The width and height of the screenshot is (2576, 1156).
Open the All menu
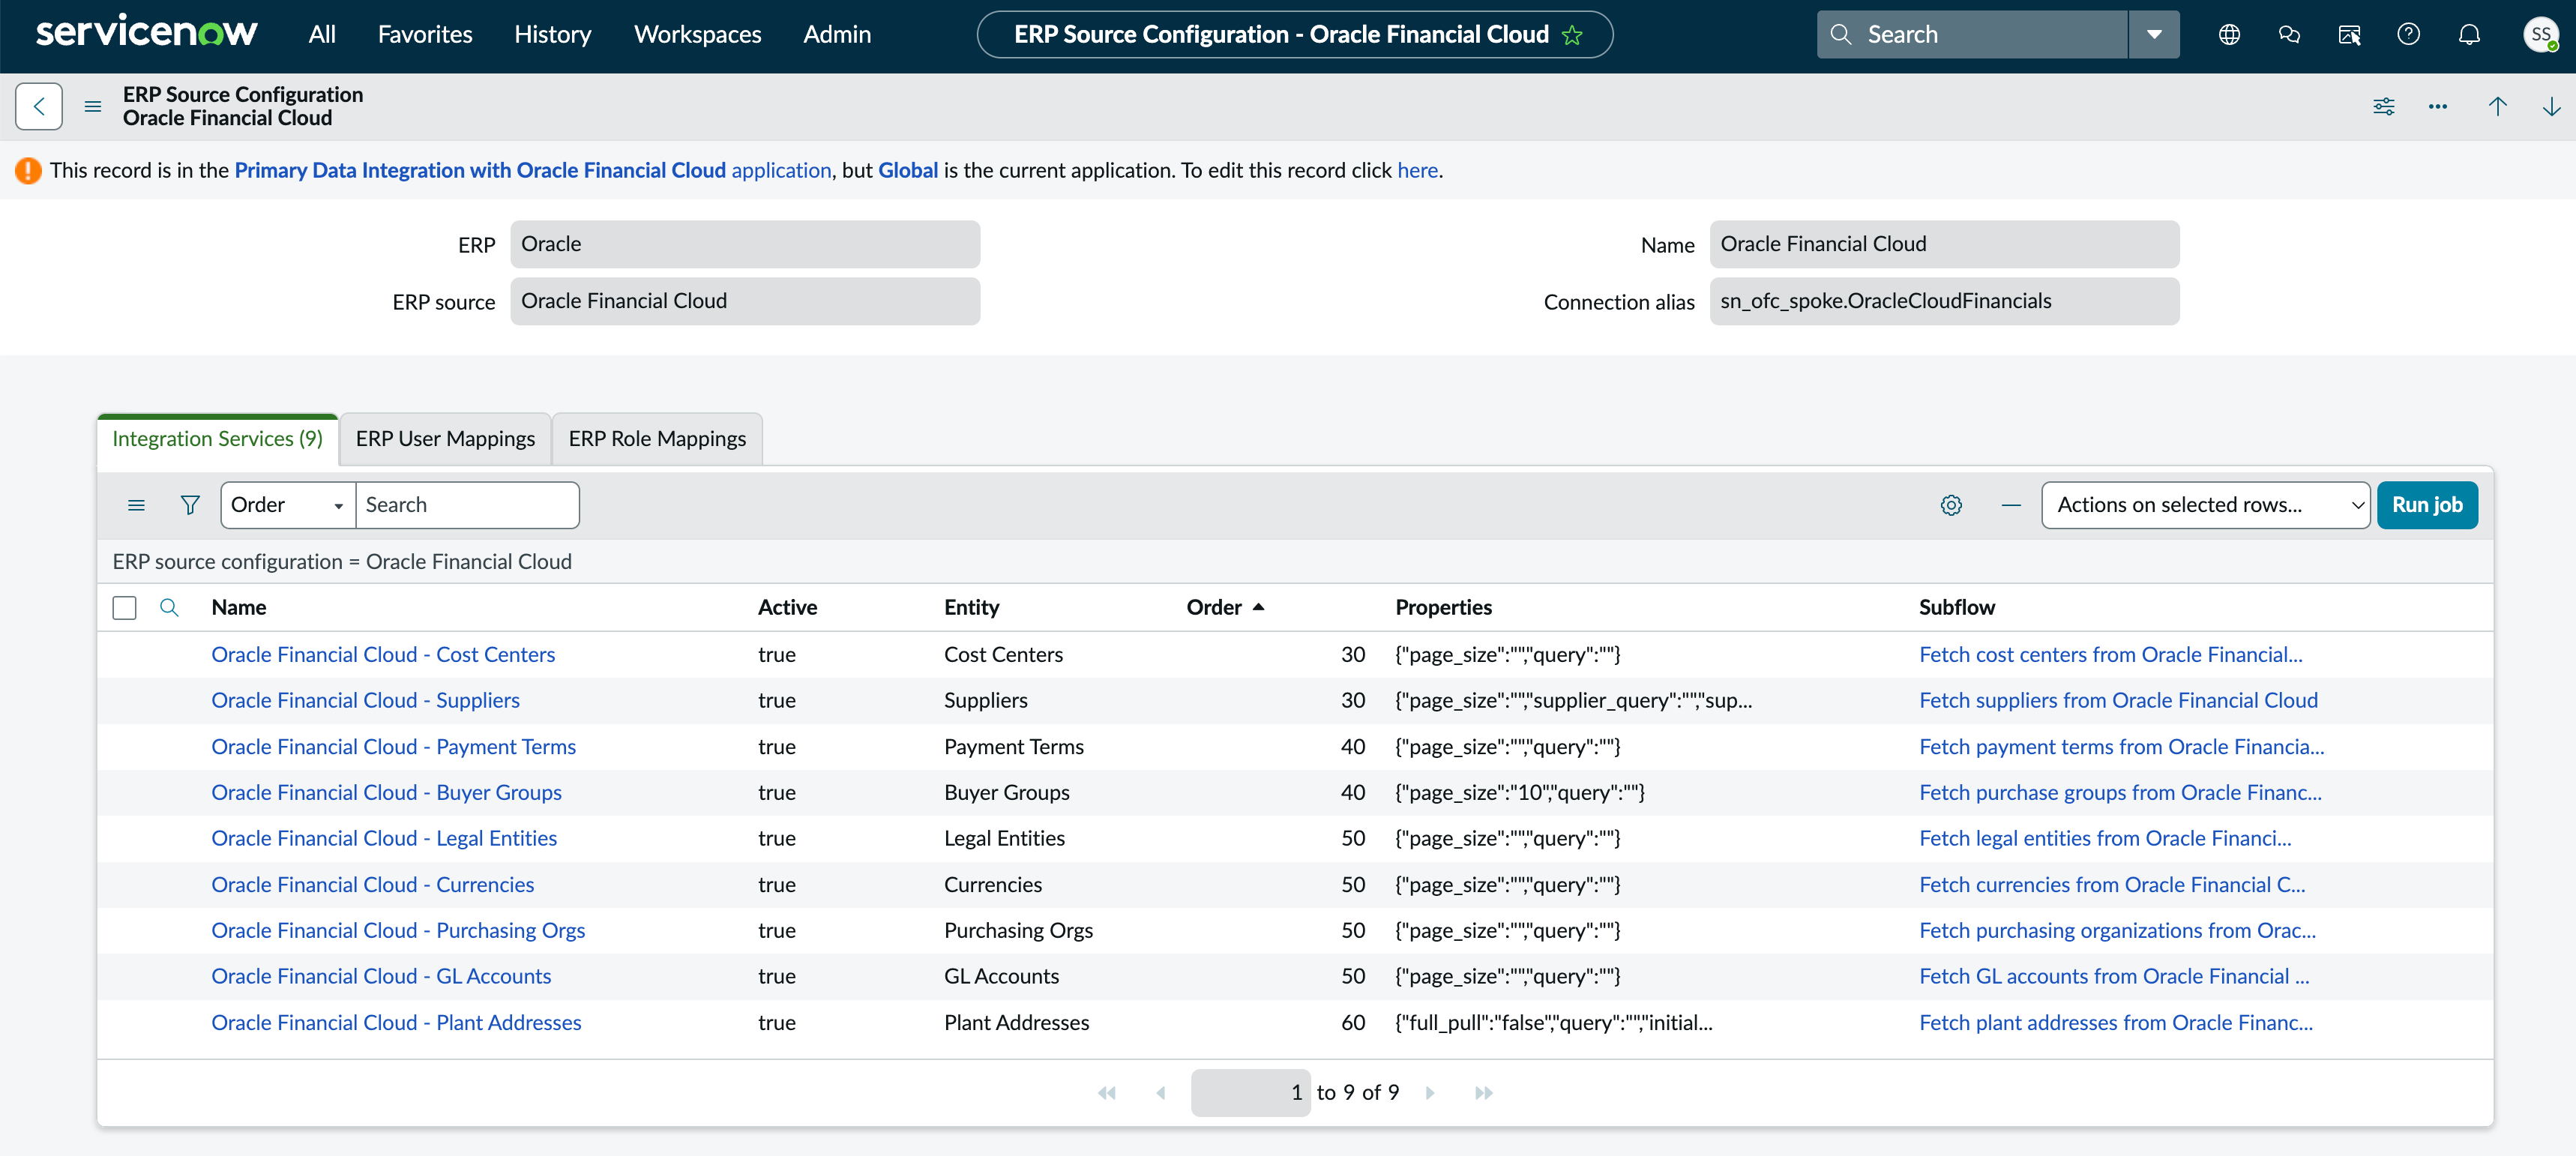pos(322,35)
